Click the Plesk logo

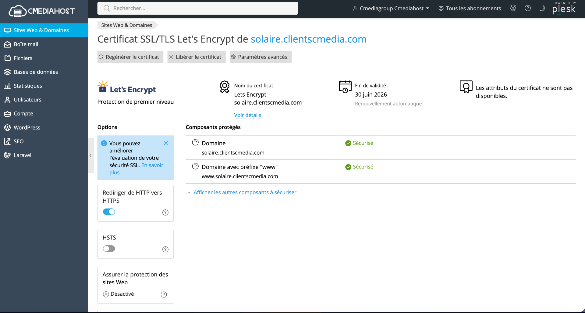[x=564, y=8]
